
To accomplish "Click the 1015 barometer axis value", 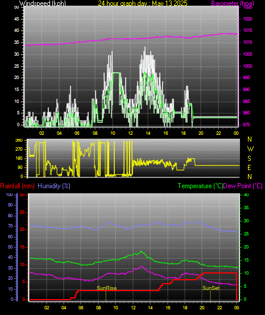I will tap(247, 31).
